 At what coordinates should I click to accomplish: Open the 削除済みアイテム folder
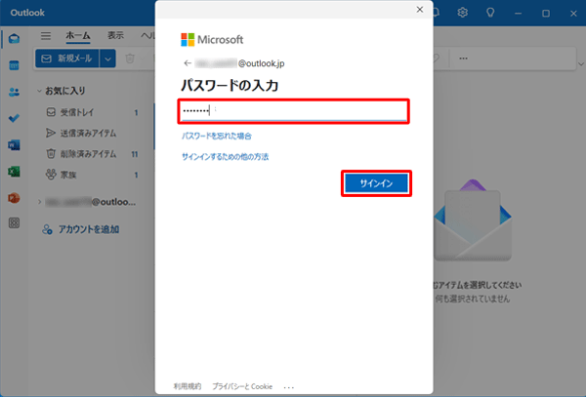[92, 154]
